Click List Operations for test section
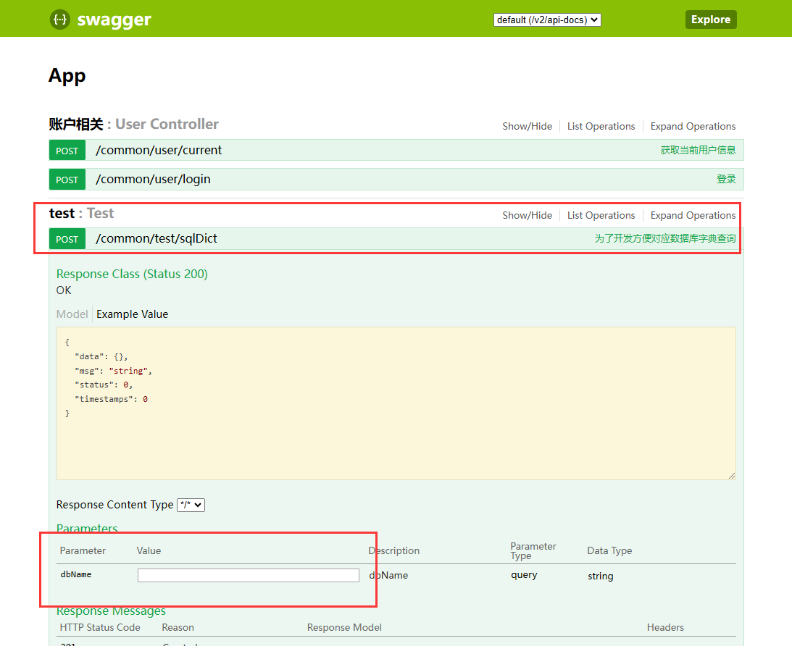The image size is (792, 646). tap(601, 215)
